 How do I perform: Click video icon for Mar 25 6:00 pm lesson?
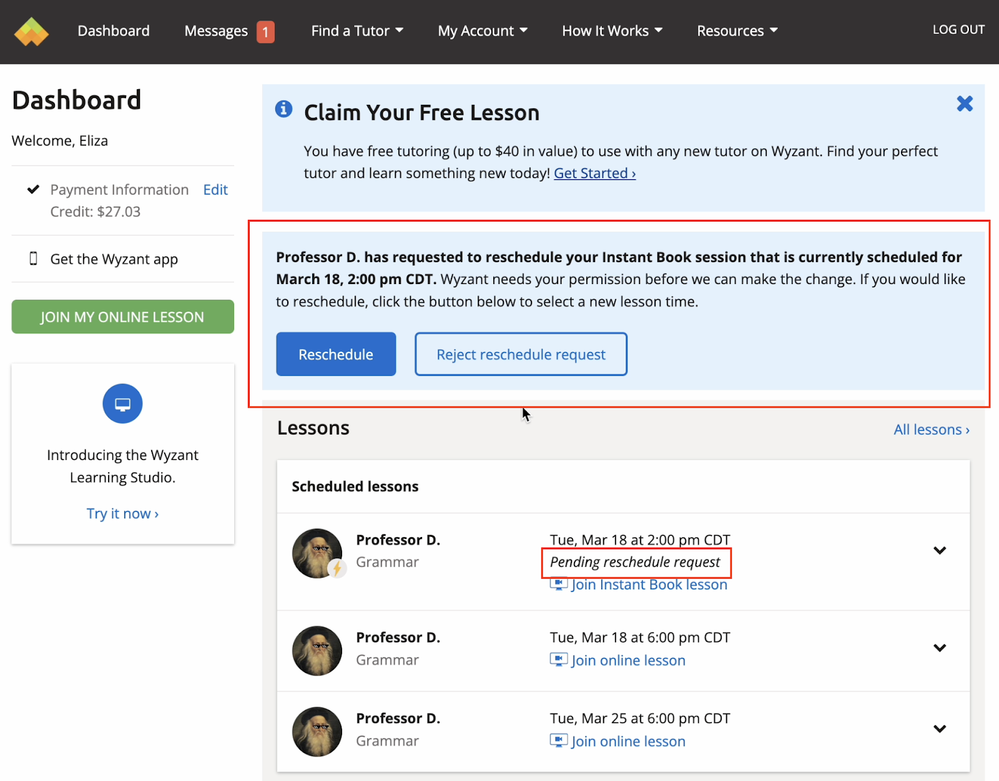[558, 741]
